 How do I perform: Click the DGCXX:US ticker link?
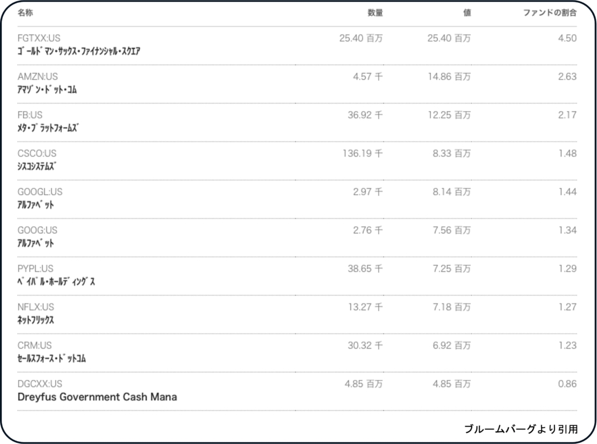(40, 385)
